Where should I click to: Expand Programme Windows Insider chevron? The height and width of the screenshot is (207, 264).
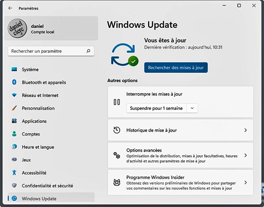coord(245,182)
